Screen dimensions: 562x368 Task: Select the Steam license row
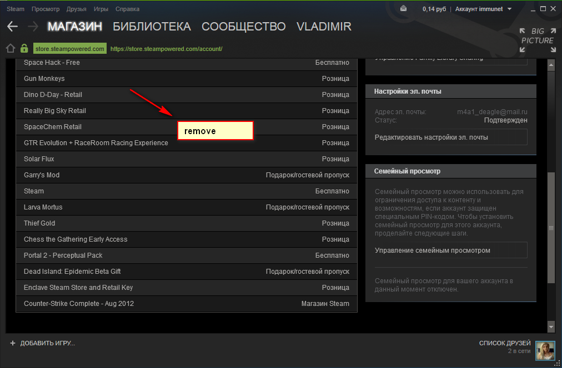pyautogui.click(x=187, y=191)
